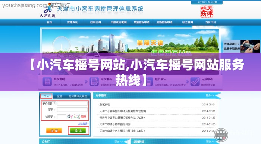Screen dimensions: 261x144
Task: Open the 增量指标申请 nav item
Action: [x=142, y=22]
